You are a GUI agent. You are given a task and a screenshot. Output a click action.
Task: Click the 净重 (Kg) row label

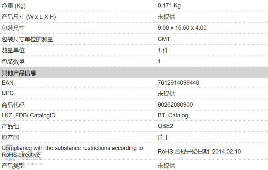(14, 5)
